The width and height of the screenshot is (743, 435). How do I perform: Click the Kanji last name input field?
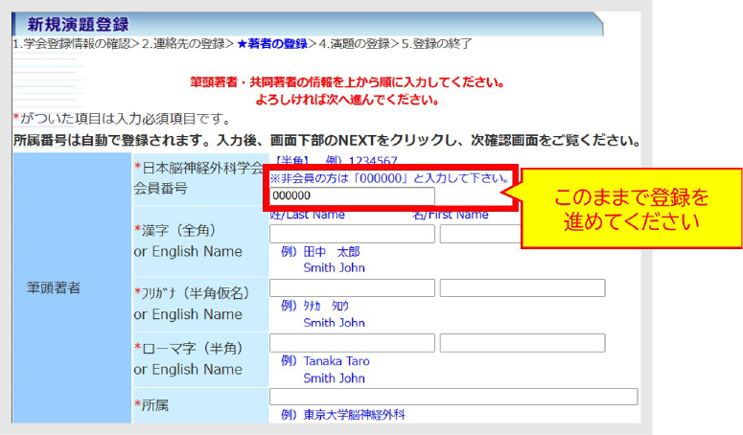tap(352, 234)
